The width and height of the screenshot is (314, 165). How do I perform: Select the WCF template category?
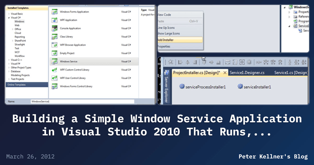pos(17,52)
